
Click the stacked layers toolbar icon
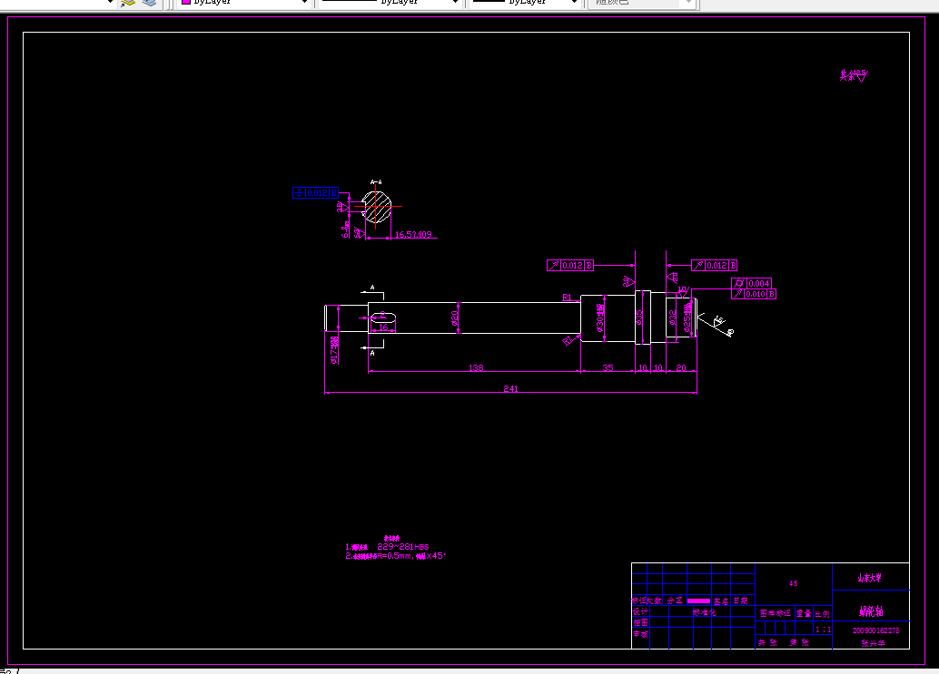point(149,3)
